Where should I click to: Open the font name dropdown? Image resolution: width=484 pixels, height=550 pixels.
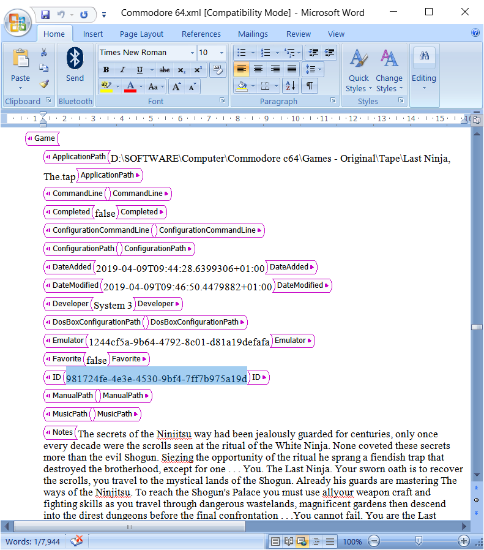192,53
